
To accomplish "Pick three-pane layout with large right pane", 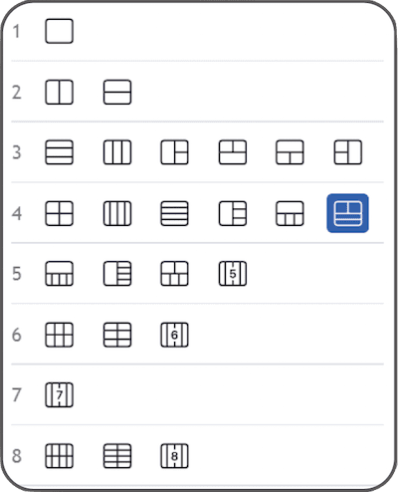I will click(347, 152).
